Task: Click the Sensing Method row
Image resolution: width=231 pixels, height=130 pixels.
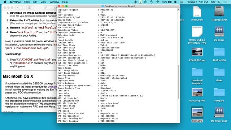Action: [x=91, y=75]
